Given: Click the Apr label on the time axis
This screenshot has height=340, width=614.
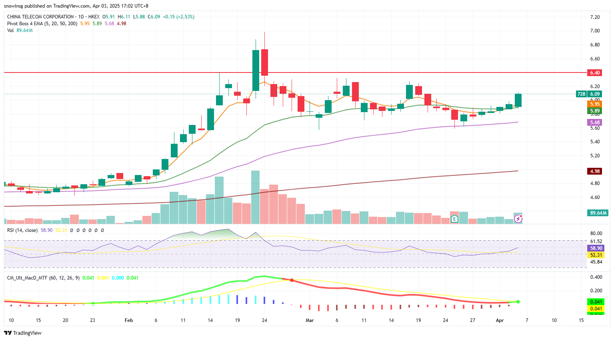Looking at the screenshot, I should [500, 320].
